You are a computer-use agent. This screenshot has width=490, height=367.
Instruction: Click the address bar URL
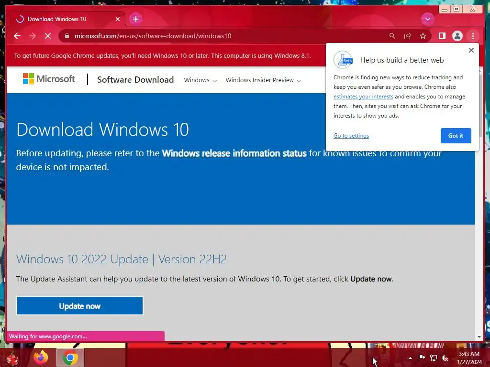(153, 36)
